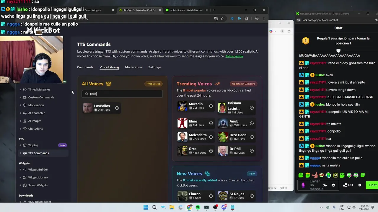Add the LosPollos voice with plus icon
This screenshot has width=378, height=212.
coord(117,108)
